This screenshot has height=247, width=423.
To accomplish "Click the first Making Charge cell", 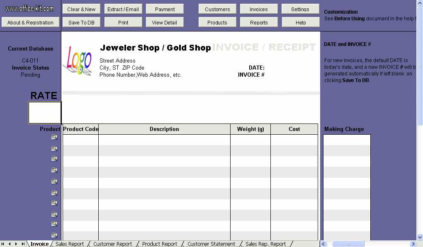I will (347, 140).
